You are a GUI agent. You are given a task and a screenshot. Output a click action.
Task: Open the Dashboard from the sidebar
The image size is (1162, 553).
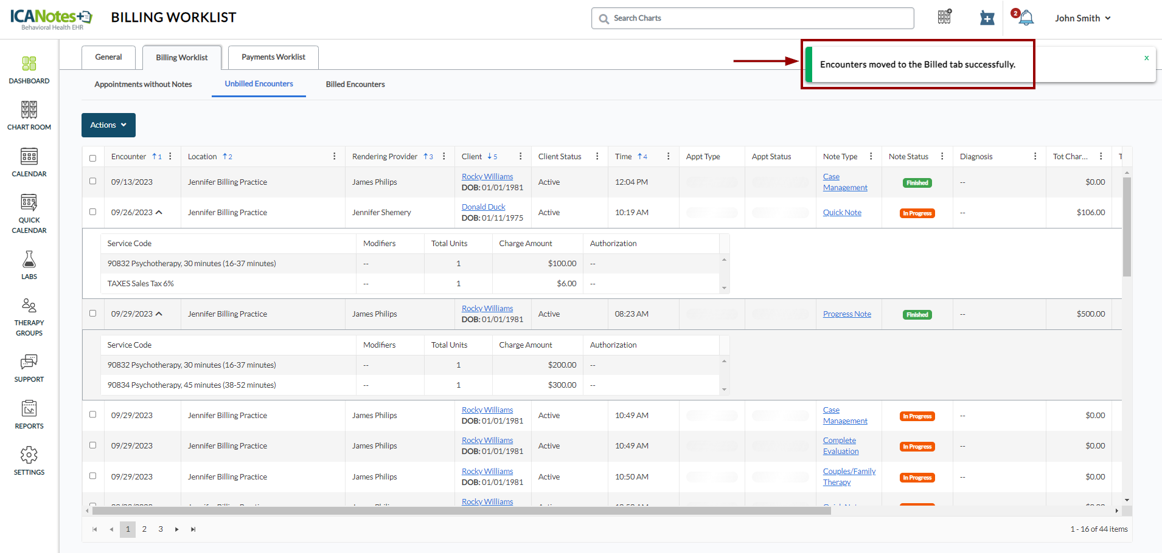(29, 70)
